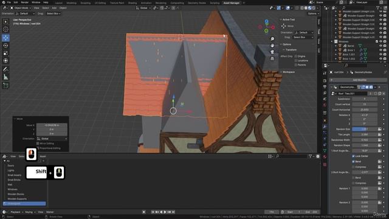Select the Measure tool
Viewport: 389px width, 219px height.
(x=5, y=77)
